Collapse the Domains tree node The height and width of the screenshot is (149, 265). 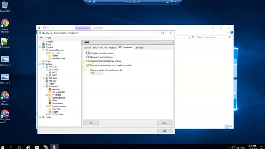point(40,47)
